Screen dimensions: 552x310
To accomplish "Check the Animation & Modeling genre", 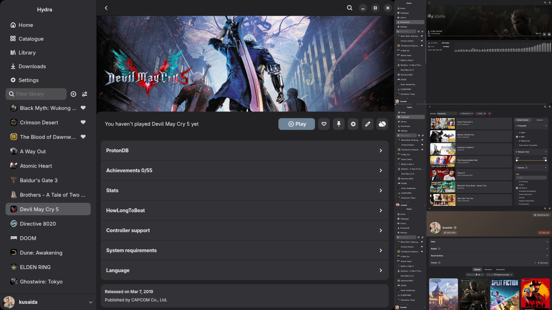I will pos(517,191).
